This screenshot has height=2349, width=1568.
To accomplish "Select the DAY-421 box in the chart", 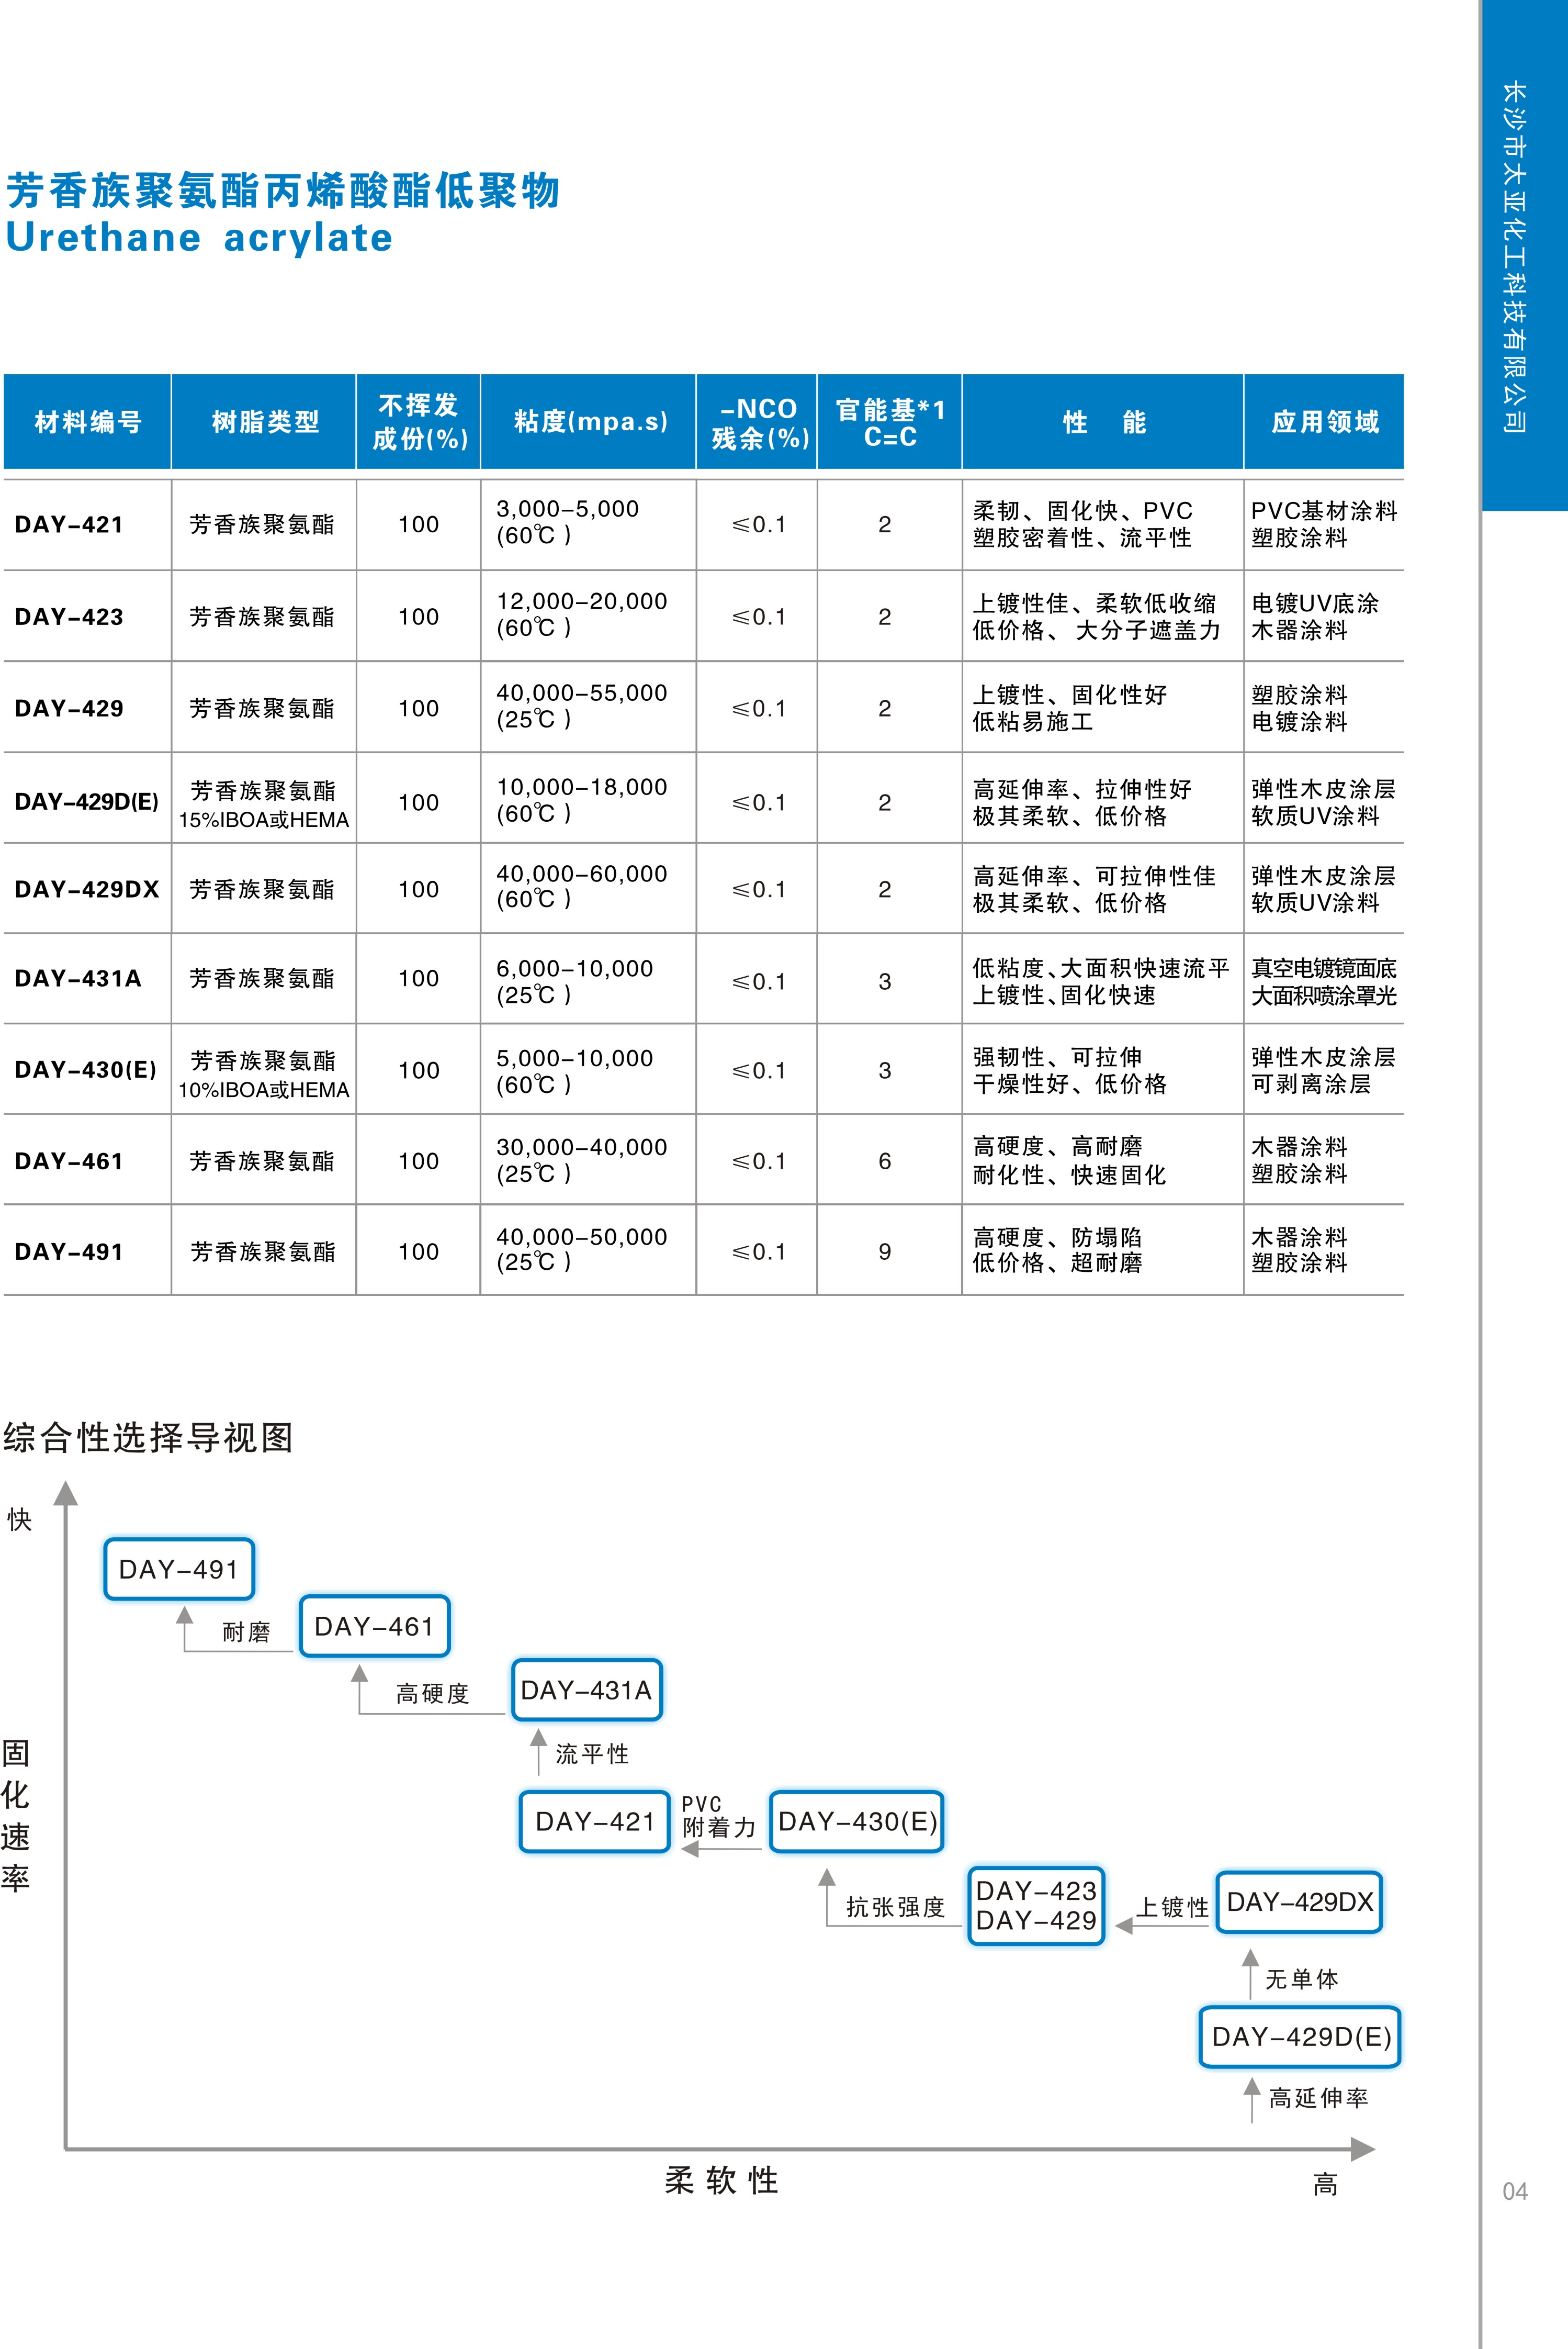I will point(595,1821).
